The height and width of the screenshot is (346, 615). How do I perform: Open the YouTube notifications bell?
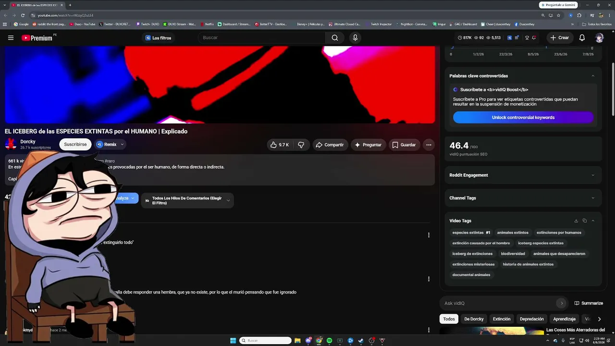coord(582,38)
